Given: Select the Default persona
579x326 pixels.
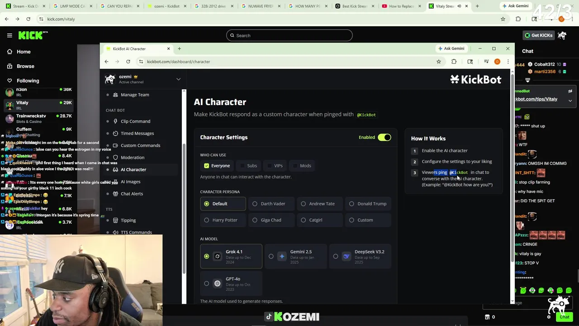Looking at the screenshot, I should (x=223, y=204).
